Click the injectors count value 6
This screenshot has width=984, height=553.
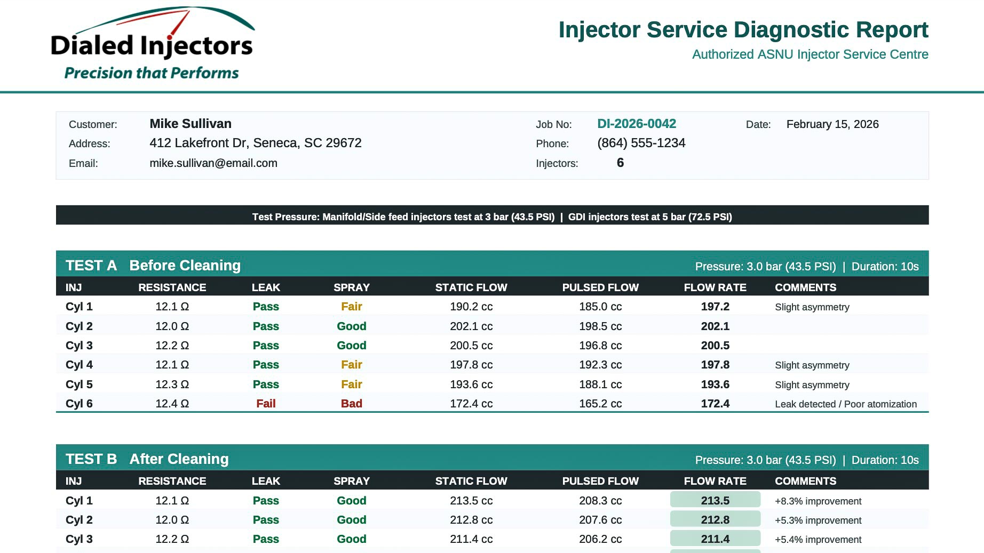pos(620,163)
